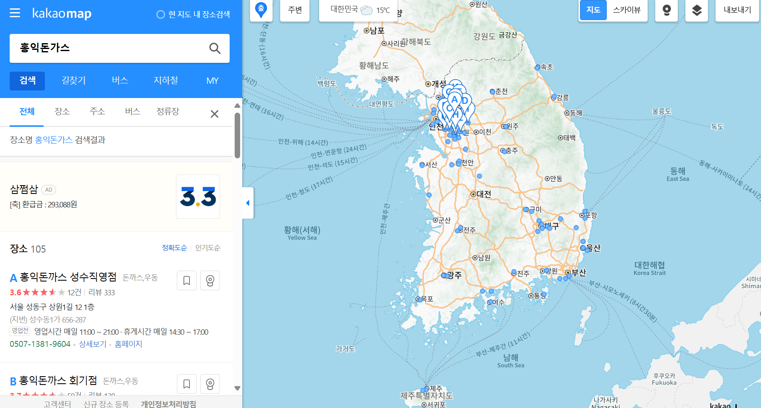Click the departure pin icon on map
This screenshot has width=761, height=408.
tap(261, 10)
